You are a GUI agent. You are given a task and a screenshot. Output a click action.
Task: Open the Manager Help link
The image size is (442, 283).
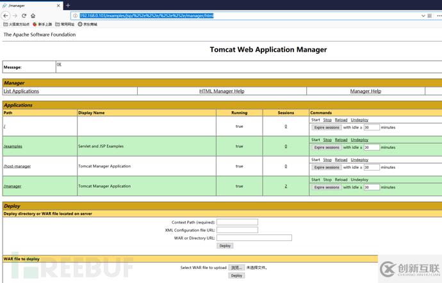pyautogui.click(x=366, y=91)
